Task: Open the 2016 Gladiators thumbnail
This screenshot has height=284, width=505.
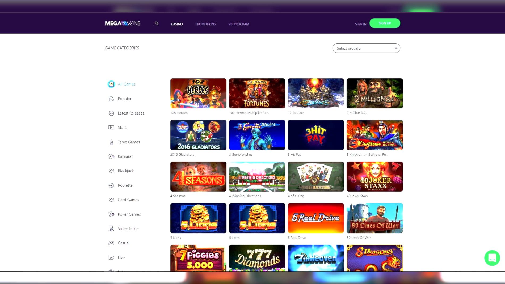Action: pos(198,135)
